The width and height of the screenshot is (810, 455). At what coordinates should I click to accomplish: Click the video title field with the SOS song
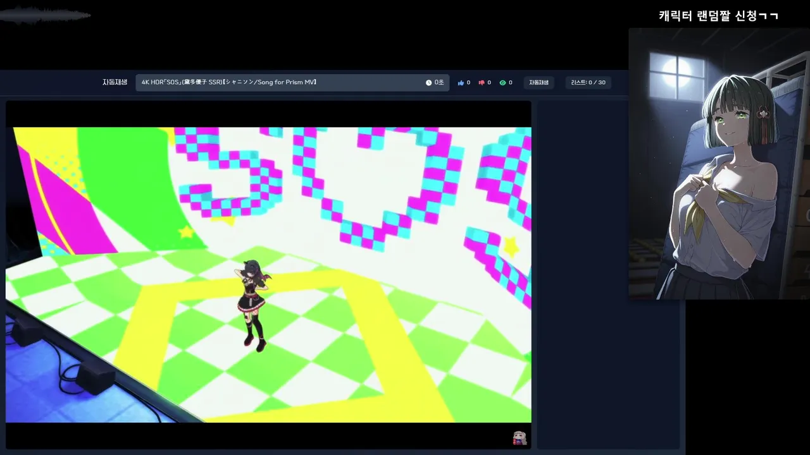pyautogui.click(x=292, y=83)
